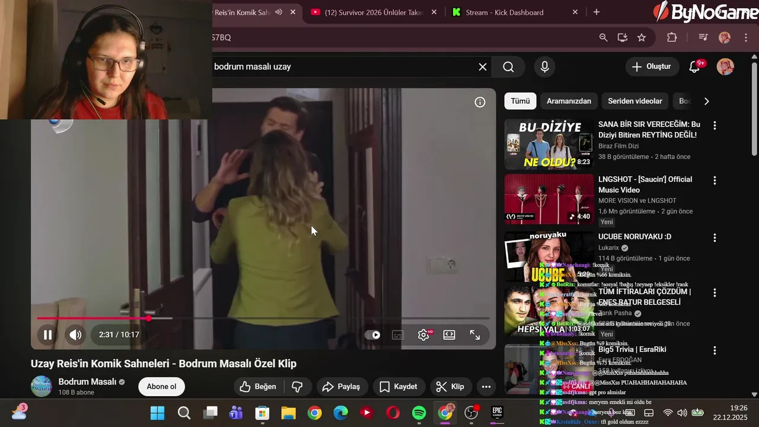Viewport: 759px width, 427px height.
Task: Open Task View on the taskbar
Action: pyautogui.click(x=211, y=413)
